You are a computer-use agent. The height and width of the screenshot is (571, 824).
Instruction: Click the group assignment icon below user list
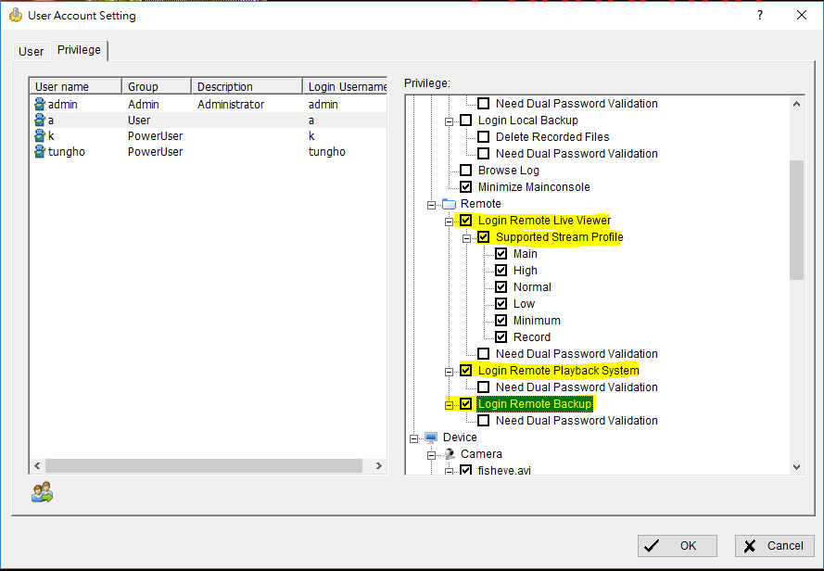(x=42, y=493)
